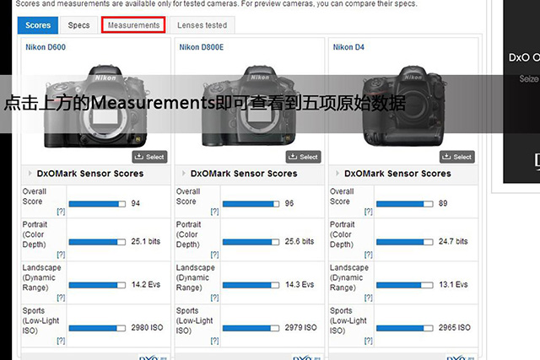
Task: Click the Nikon D800E camera image
Action: click(251, 107)
